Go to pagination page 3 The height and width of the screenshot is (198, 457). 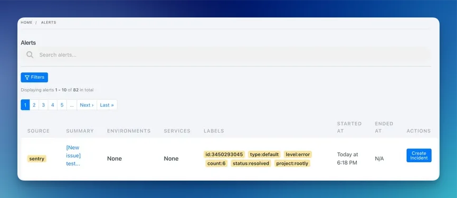point(43,105)
